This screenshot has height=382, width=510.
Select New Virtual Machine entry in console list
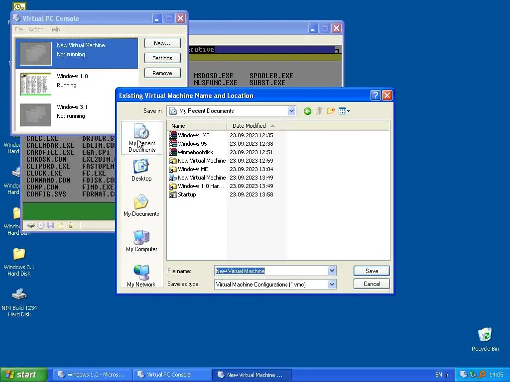click(76, 53)
